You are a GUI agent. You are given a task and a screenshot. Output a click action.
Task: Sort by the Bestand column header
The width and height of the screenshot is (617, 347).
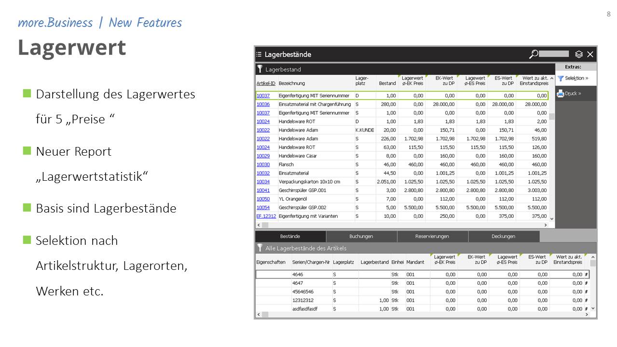point(387,83)
